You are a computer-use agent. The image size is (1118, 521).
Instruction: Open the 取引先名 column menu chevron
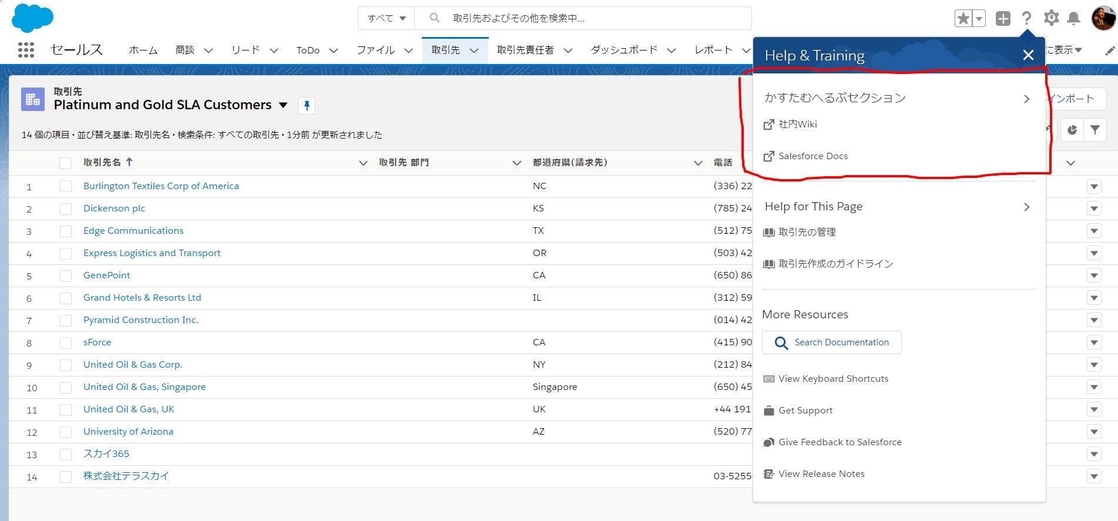point(363,163)
